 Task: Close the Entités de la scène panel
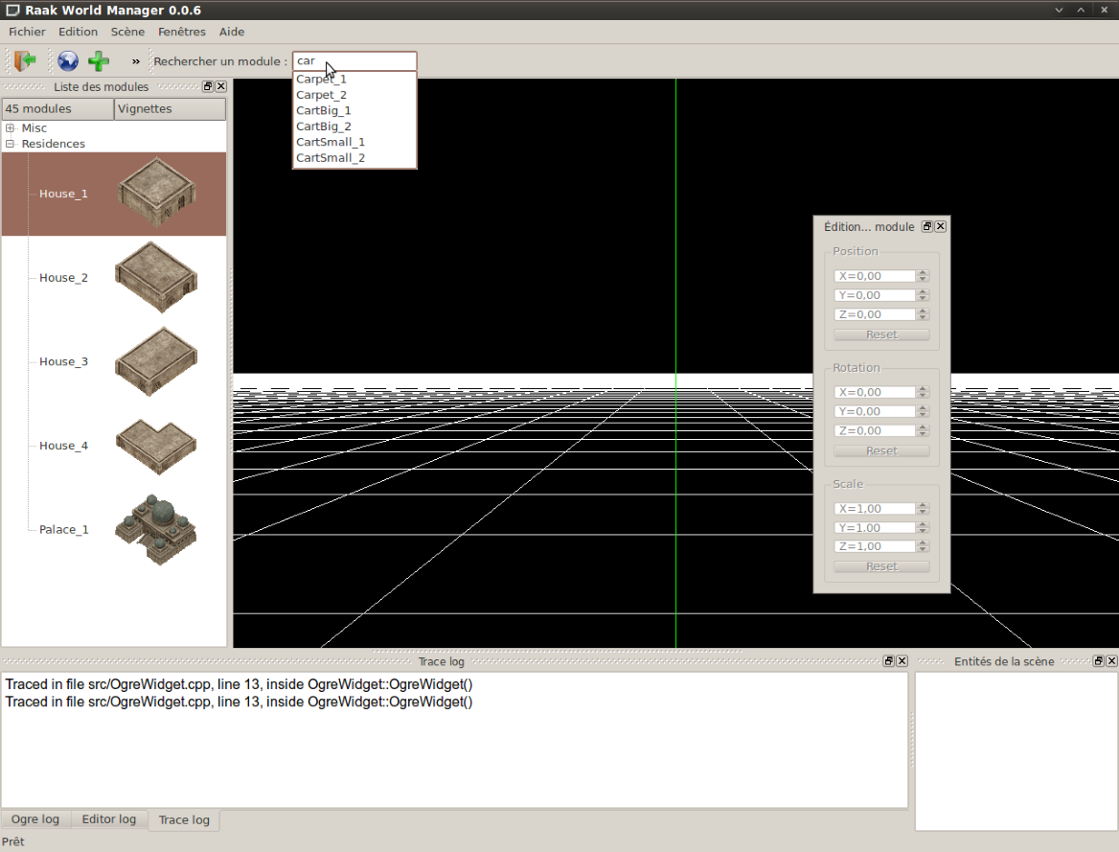[1112, 661]
